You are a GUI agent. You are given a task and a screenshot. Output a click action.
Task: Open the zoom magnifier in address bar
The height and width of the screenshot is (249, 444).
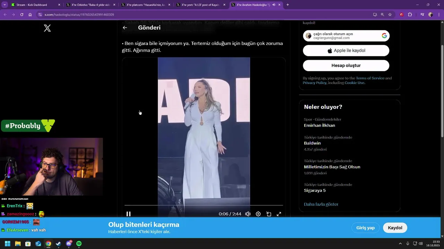pos(382,15)
